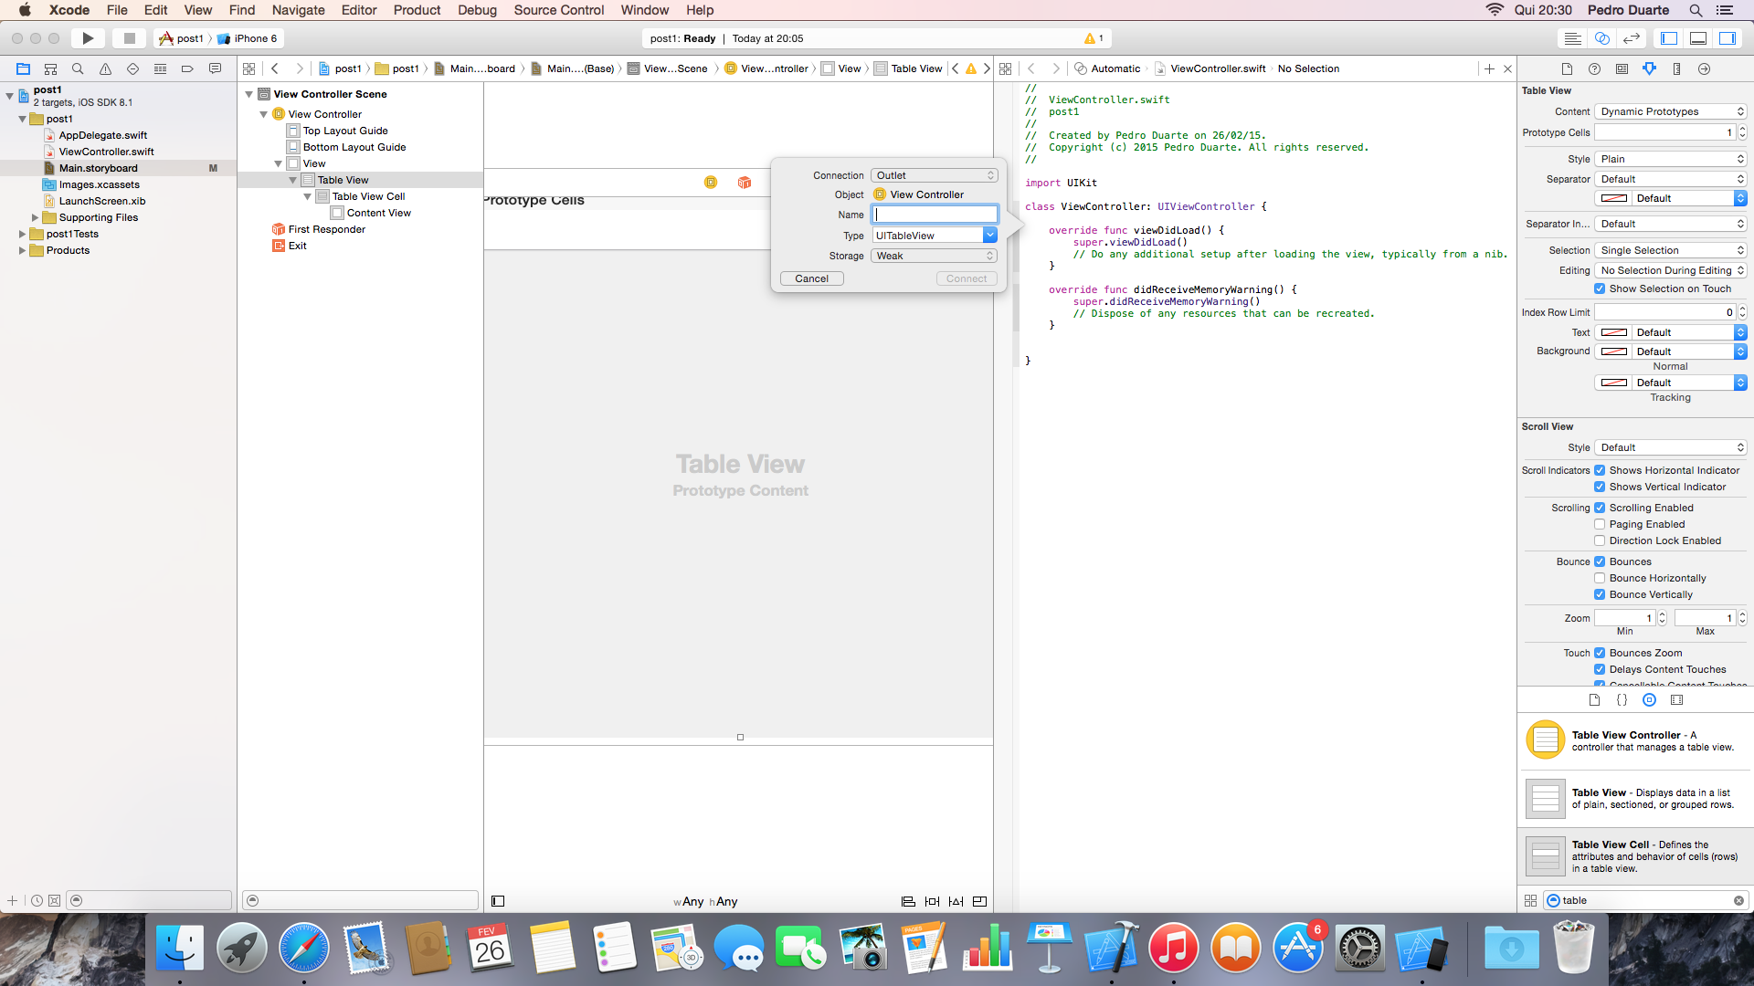Viewport: 1754px width, 986px height.
Task: Toggle Shows Horizontal Indicator
Action: point(1600,470)
